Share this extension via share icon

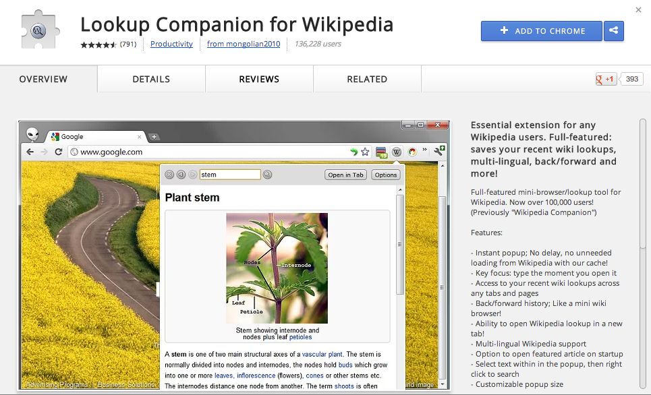614,31
